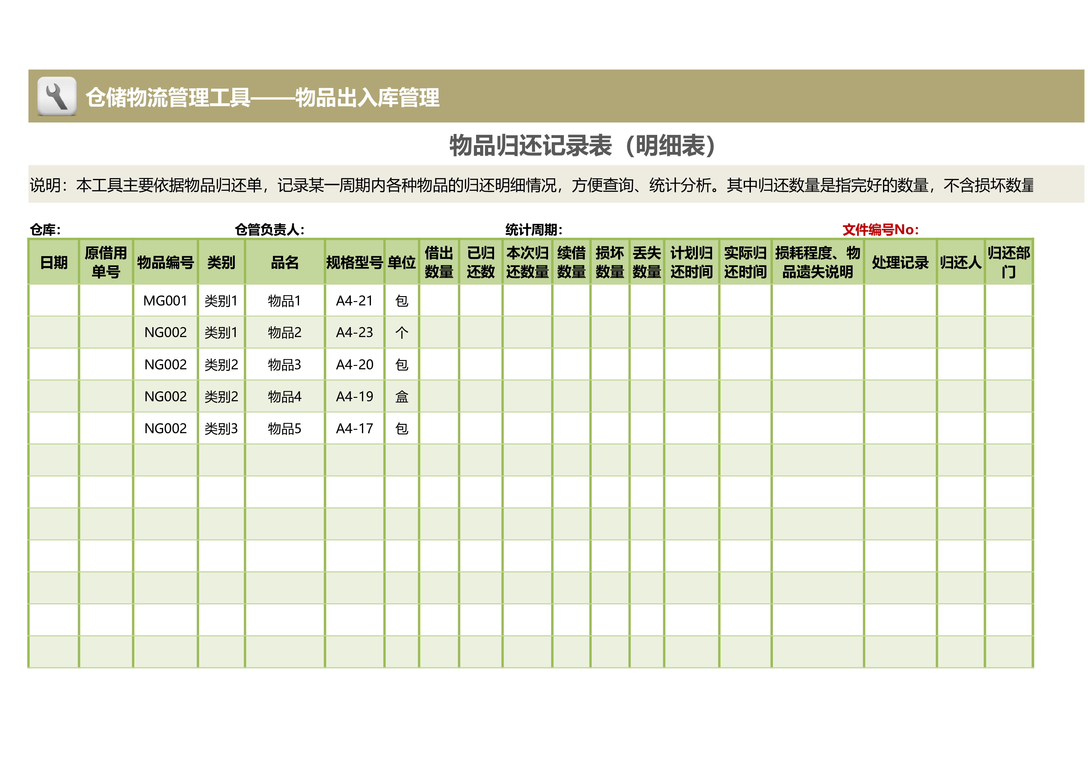Select the banner title 仓储物流管理工具——物品出入库管理

[262, 98]
